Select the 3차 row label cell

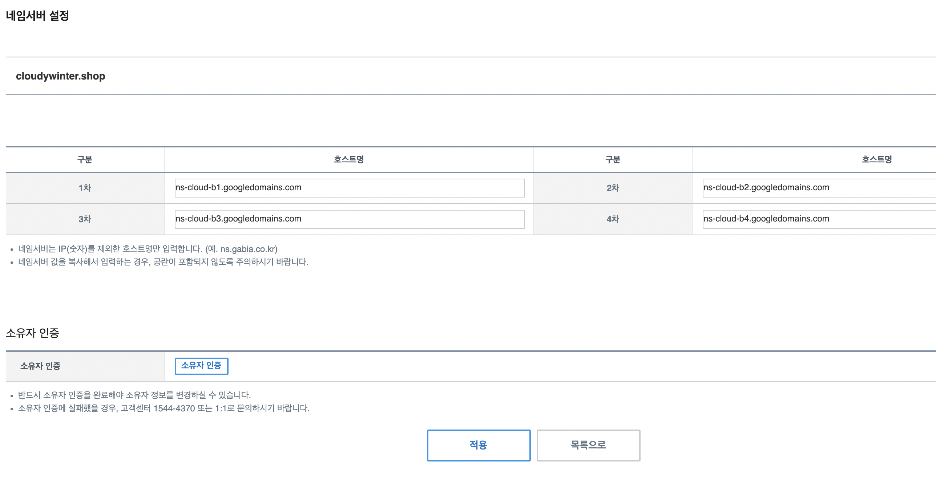coord(85,219)
